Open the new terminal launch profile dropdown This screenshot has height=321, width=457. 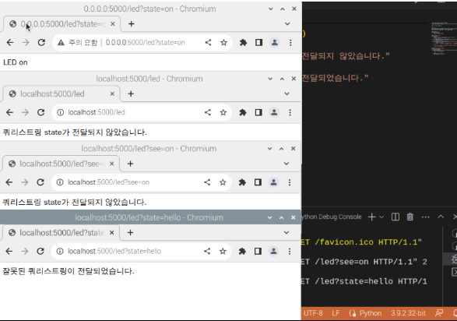pyautogui.click(x=381, y=217)
